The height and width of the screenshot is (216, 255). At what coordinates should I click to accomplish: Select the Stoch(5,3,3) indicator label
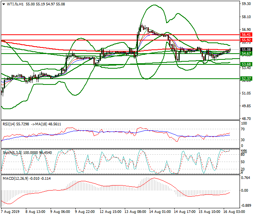click(12, 153)
